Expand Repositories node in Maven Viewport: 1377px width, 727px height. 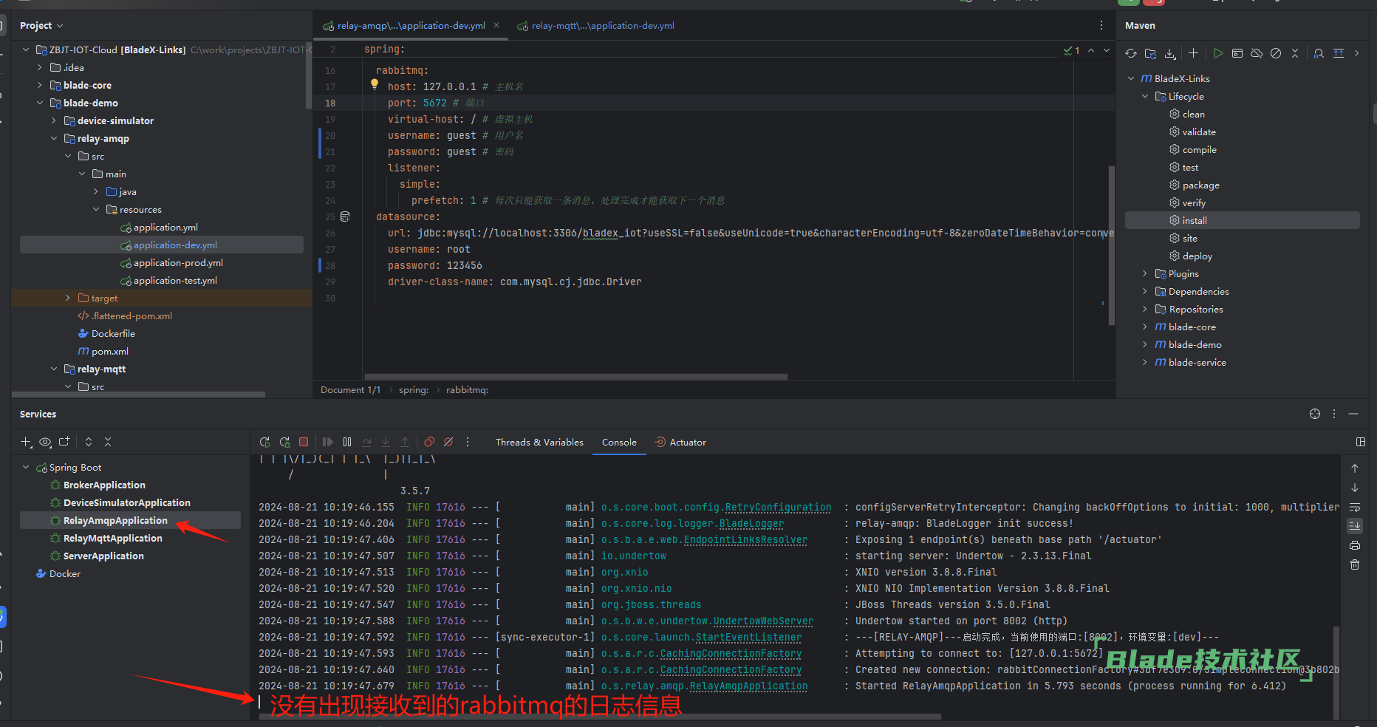(x=1145, y=309)
